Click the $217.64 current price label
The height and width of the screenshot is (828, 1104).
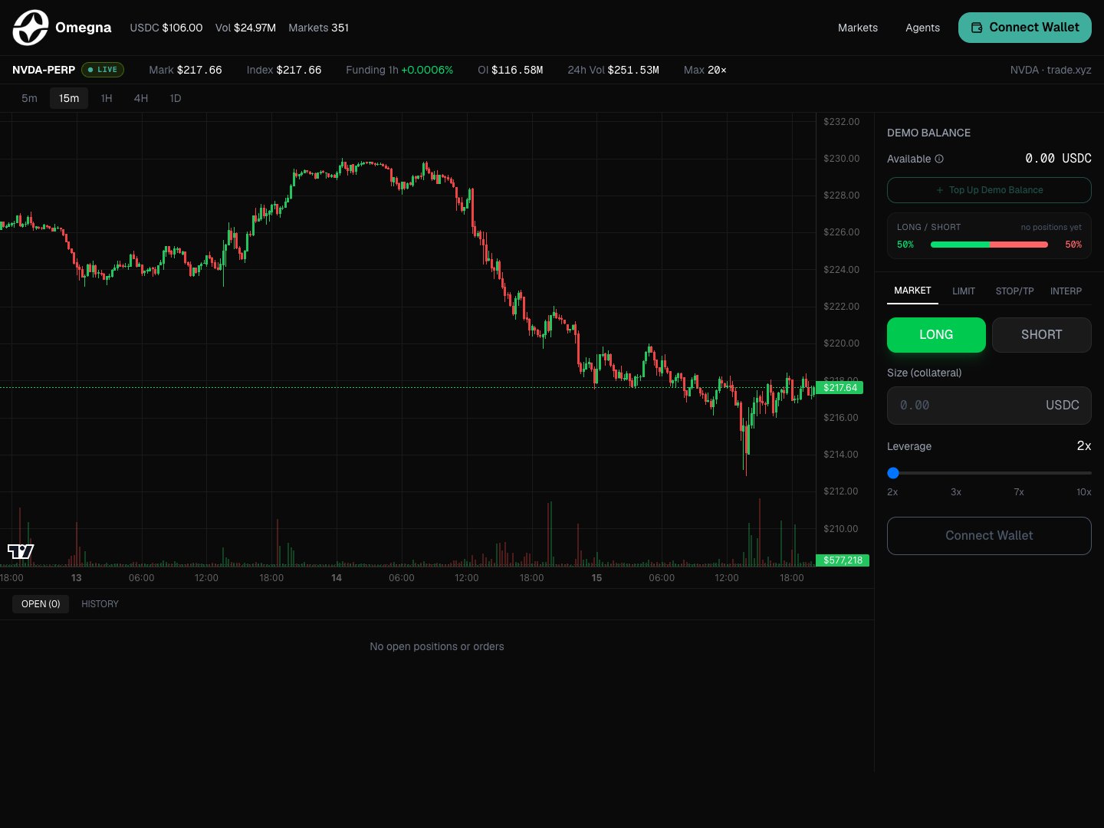coord(840,388)
